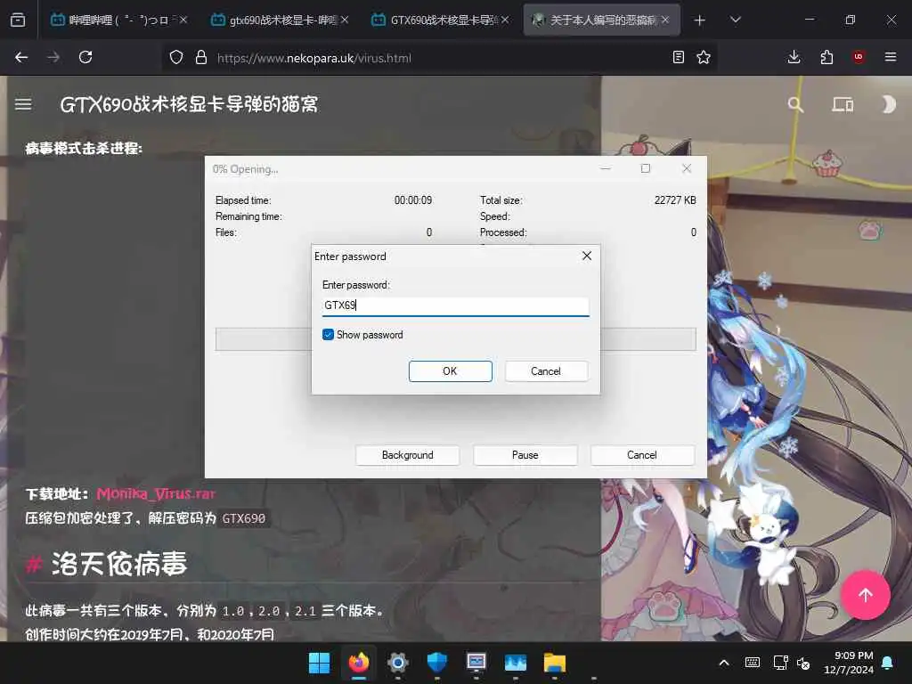Open Windows Security shield in taskbar

[x=436, y=663]
